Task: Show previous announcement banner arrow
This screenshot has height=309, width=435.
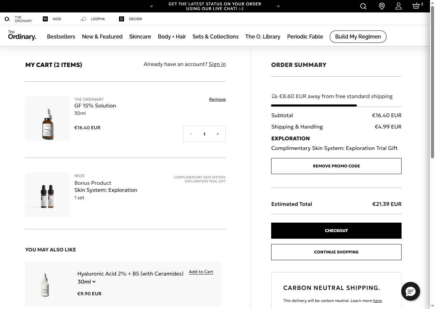Action: pos(151,6)
